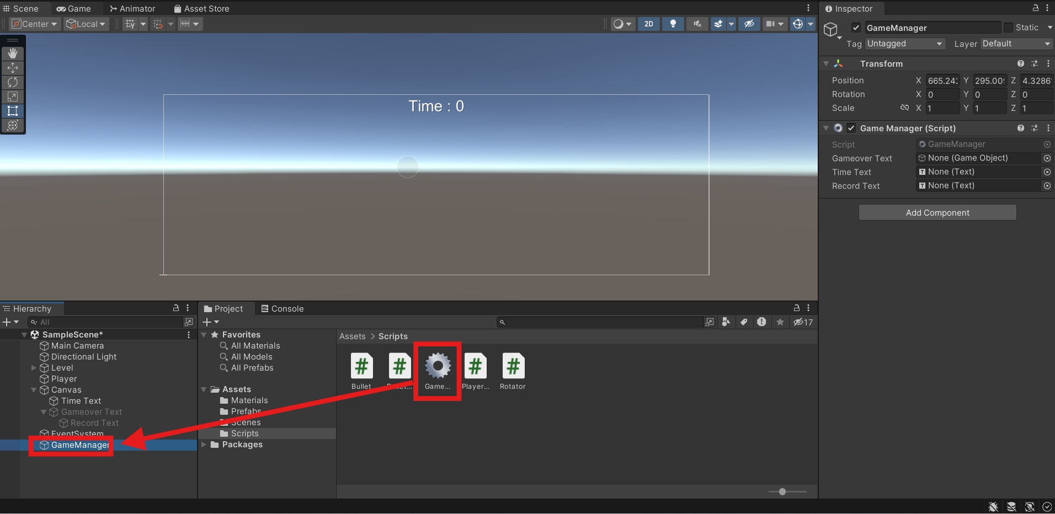Select the Transform combined tool
1055x514 pixels.
(13, 125)
